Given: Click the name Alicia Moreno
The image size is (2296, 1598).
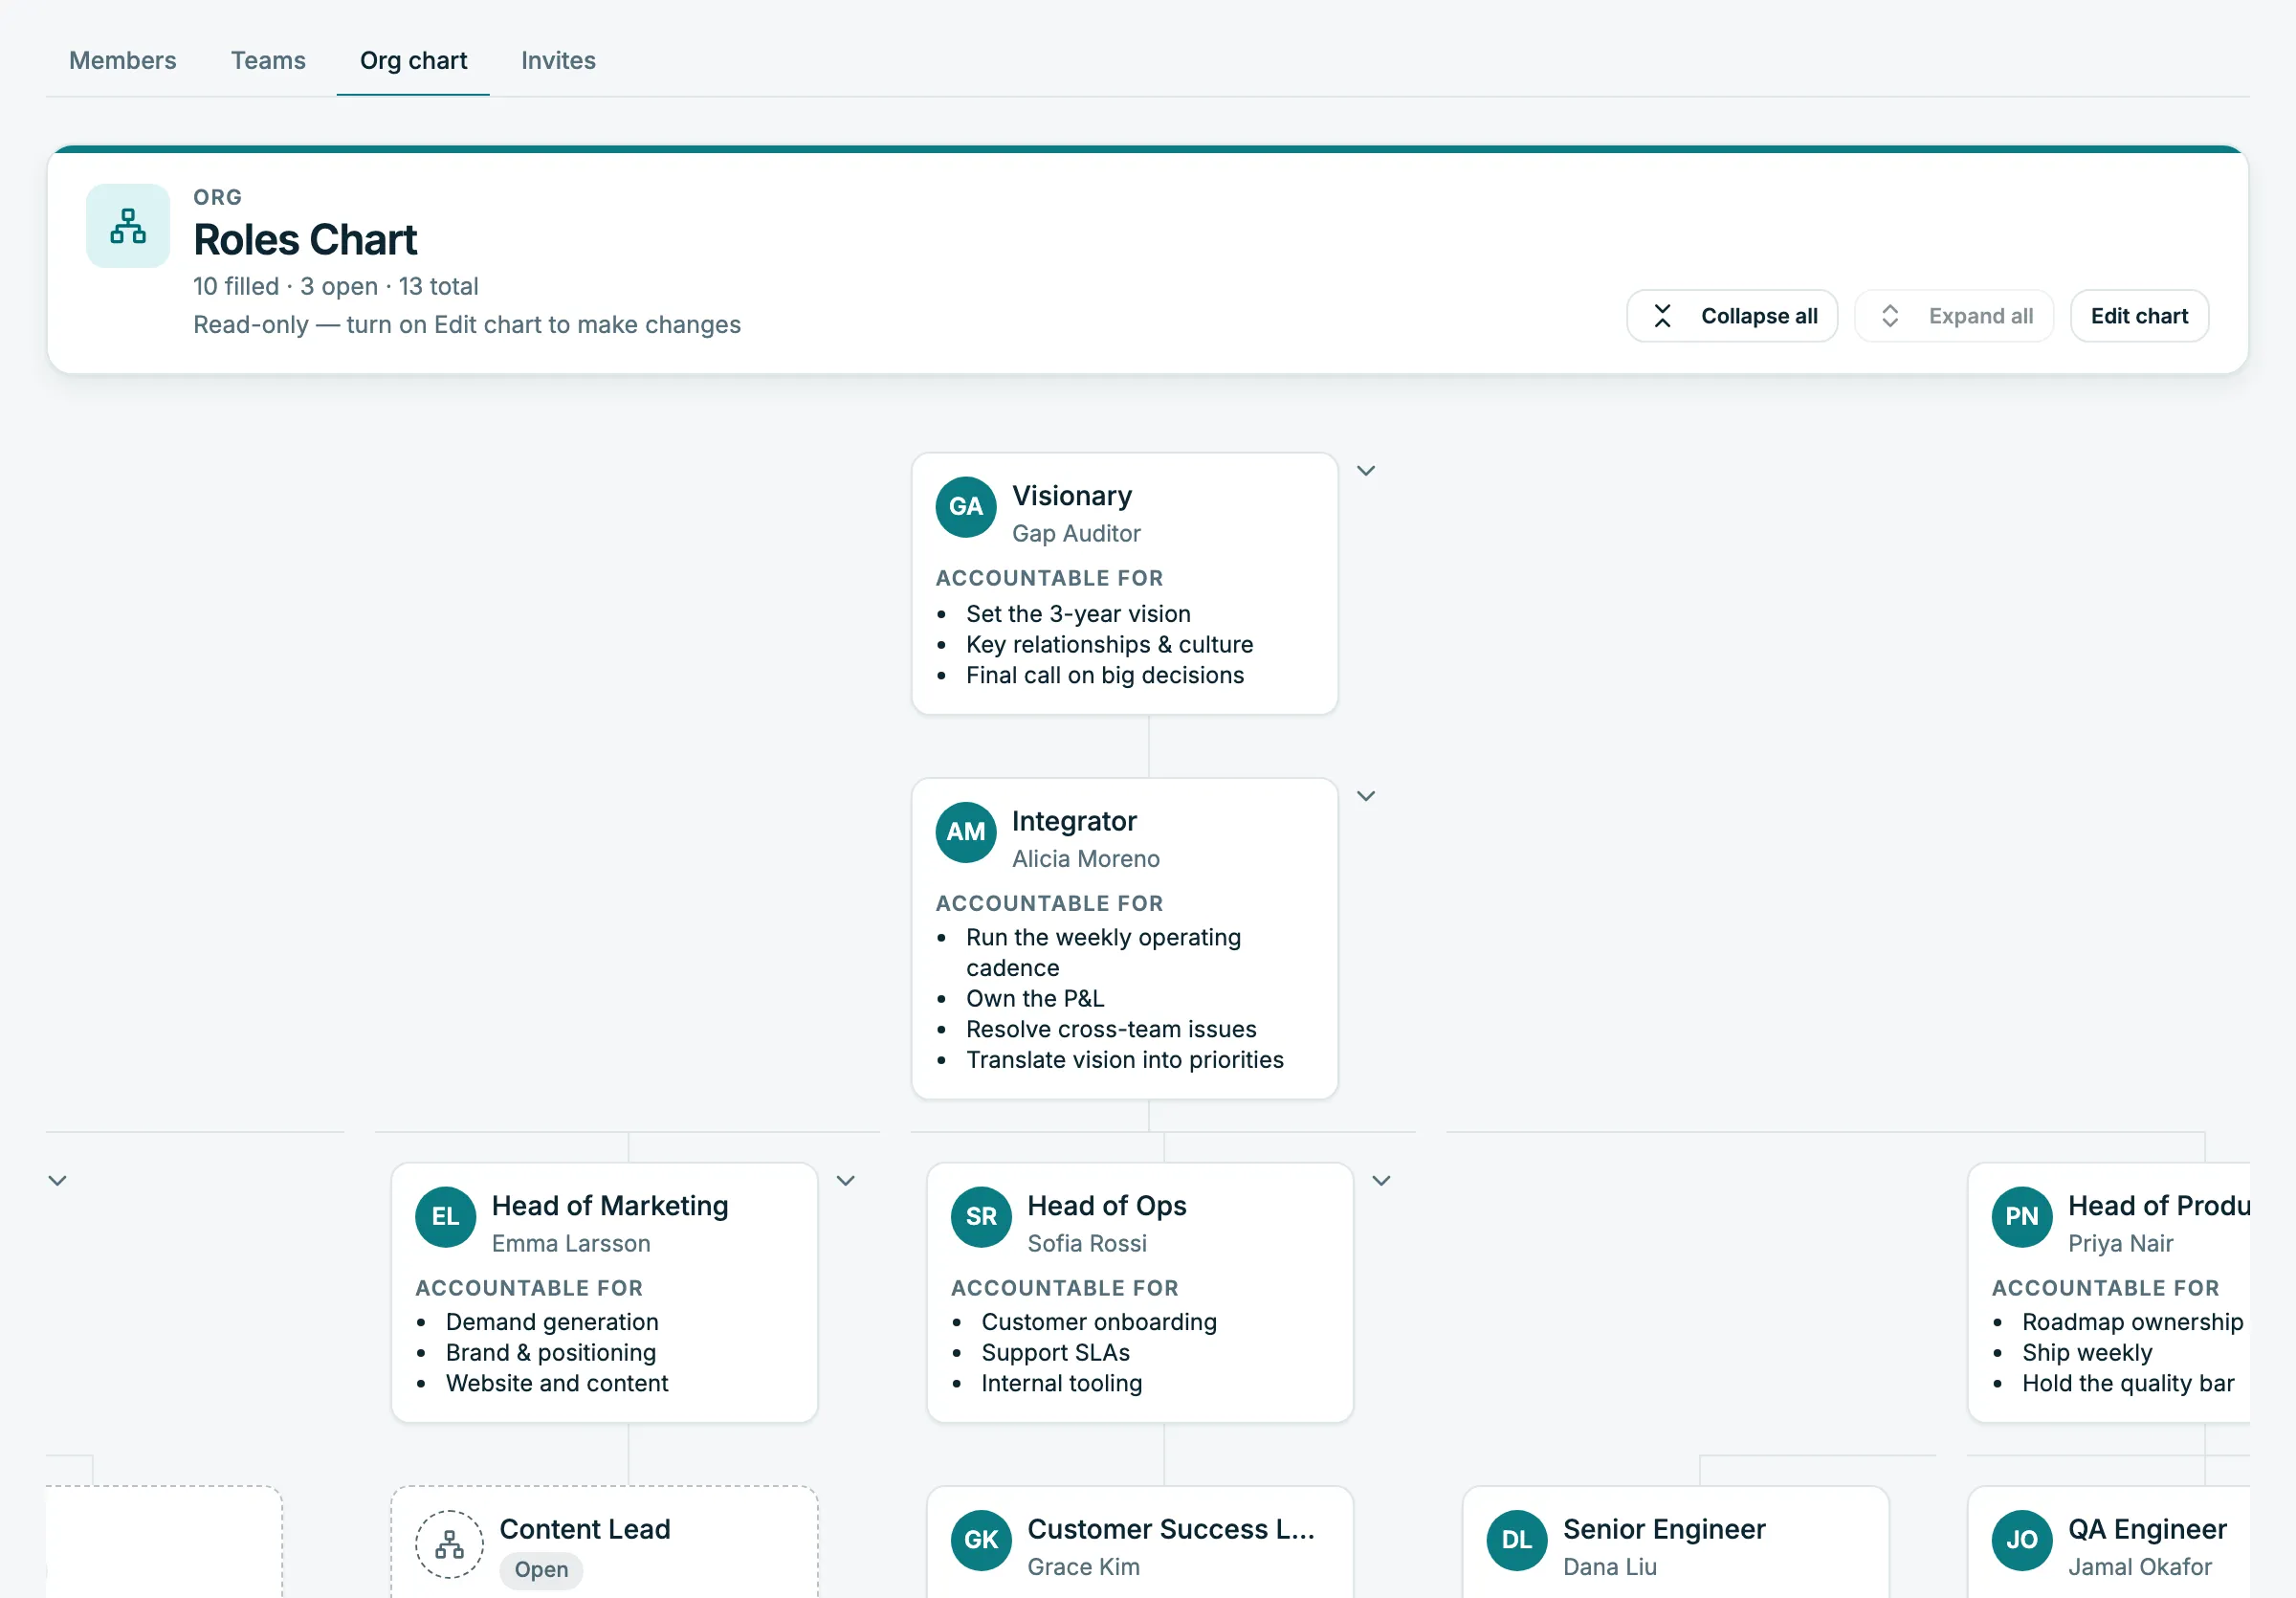Looking at the screenshot, I should click(1086, 859).
